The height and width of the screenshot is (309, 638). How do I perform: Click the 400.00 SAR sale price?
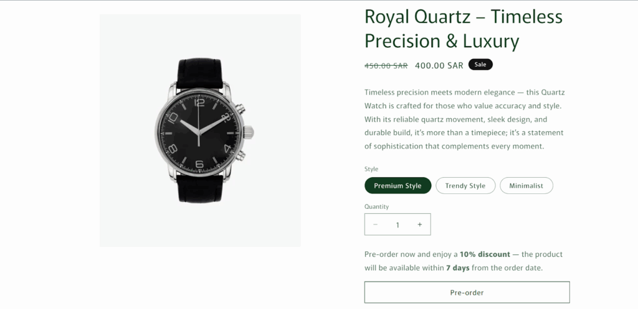(x=439, y=65)
